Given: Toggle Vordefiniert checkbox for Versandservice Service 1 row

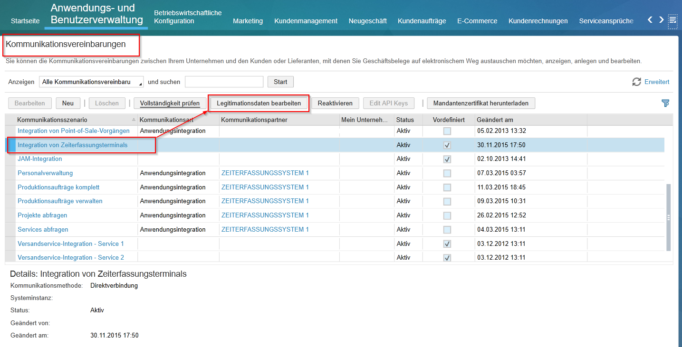Looking at the screenshot, I should tap(447, 244).
